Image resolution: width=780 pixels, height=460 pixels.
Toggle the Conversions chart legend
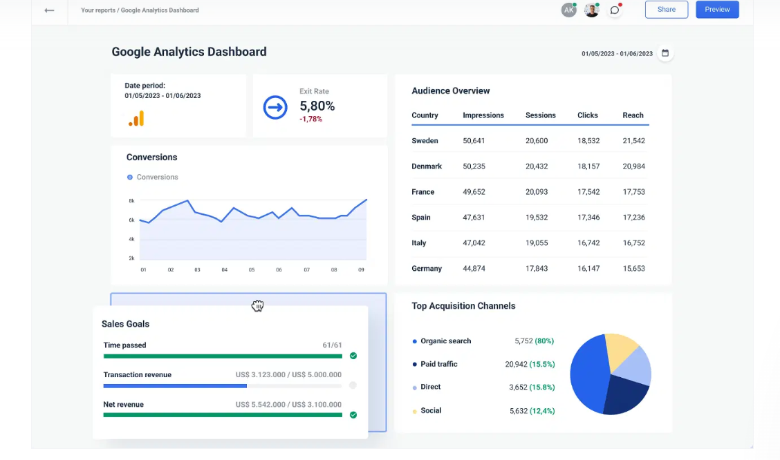(x=152, y=177)
